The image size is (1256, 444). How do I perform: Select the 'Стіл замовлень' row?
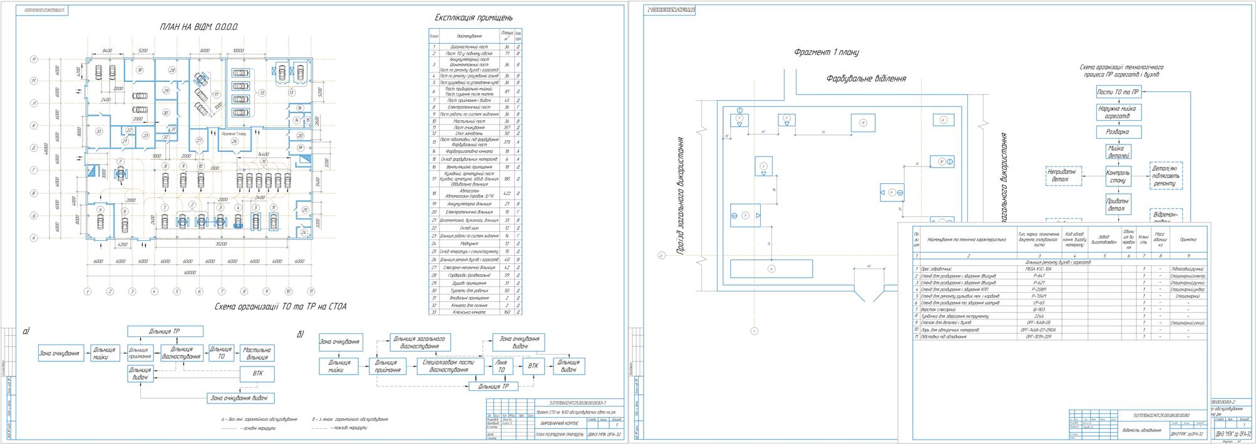click(x=475, y=133)
